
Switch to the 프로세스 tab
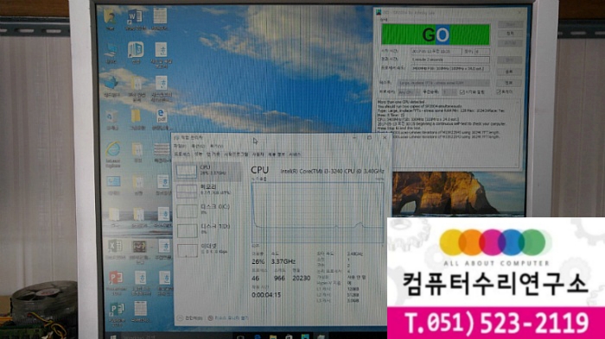tap(182, 154)
